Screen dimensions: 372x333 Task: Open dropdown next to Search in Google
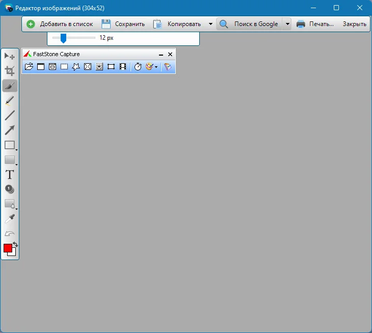coord(287,24)
